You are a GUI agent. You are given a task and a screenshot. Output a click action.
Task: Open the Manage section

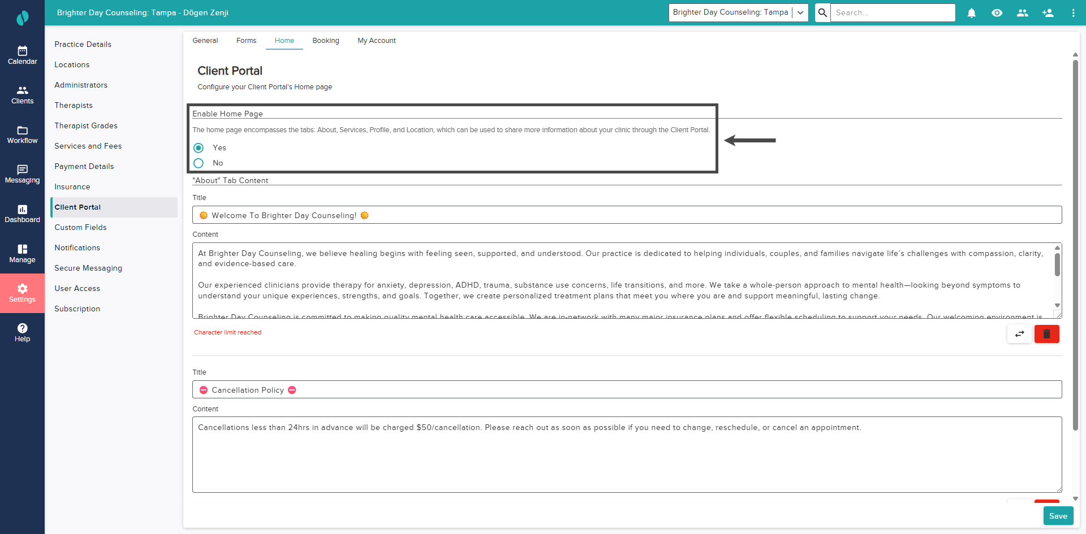(22, 254)
